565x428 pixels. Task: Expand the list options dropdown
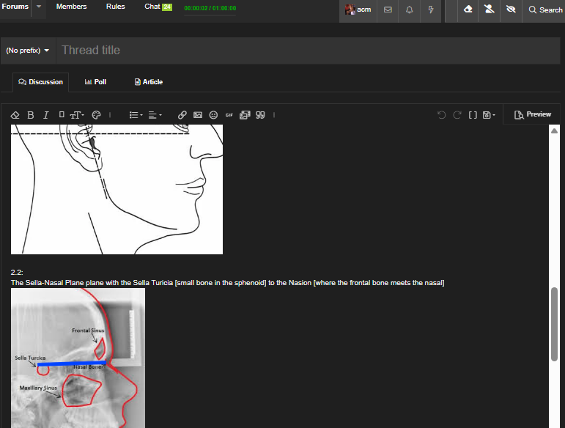coord(136,115)
